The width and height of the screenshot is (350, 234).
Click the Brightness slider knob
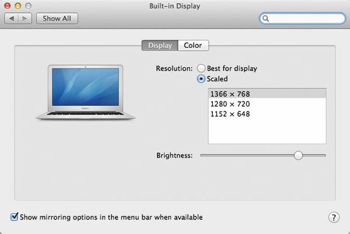[299, 155]
